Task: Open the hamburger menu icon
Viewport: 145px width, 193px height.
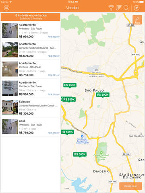Action: coord(6,8)
